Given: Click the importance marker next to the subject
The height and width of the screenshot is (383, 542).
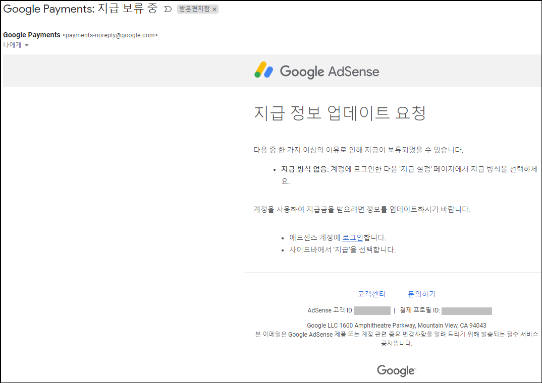Looking at the screenshot, I should pyautogui.click(x=168, y=9).
